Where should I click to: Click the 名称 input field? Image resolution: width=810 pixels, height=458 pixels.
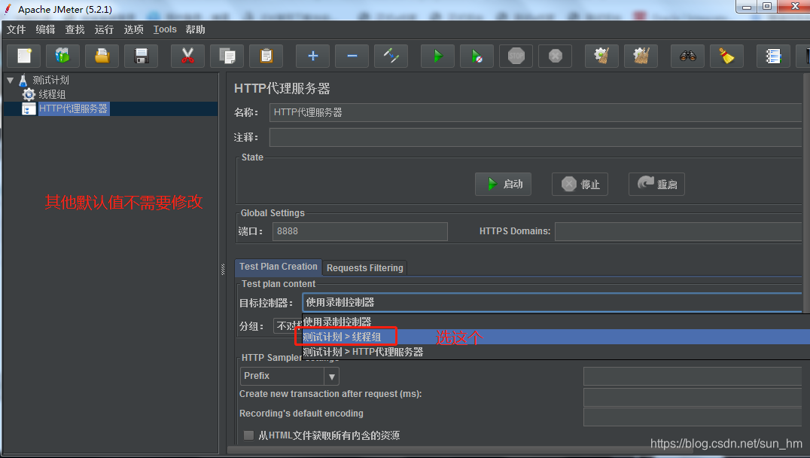point(536,112)
